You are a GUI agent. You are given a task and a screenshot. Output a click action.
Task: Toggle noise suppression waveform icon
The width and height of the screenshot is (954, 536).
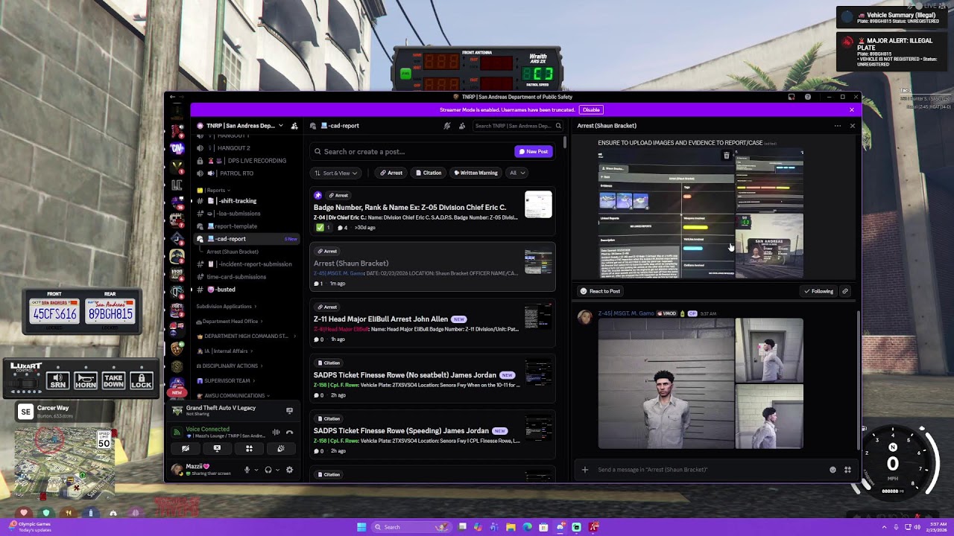[x=277, y=432]
